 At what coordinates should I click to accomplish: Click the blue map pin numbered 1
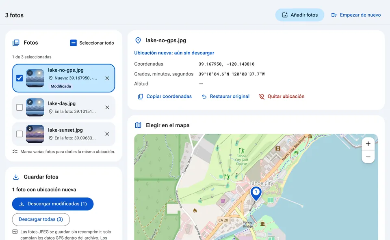pos(256,193)
